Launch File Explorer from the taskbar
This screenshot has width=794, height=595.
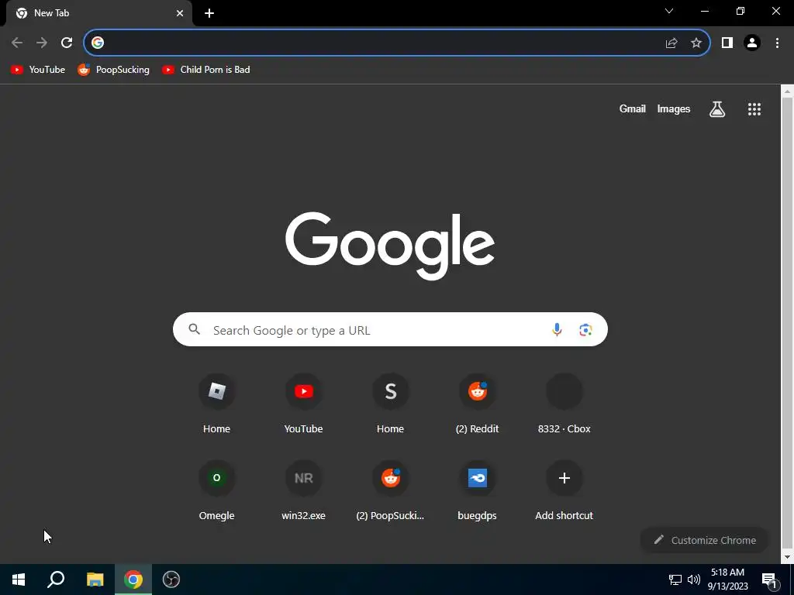[x=95, y=580]
